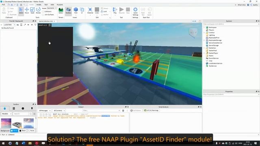260x146 pixels.
Task: Activate the Scale tool
Action: point(32,11)
